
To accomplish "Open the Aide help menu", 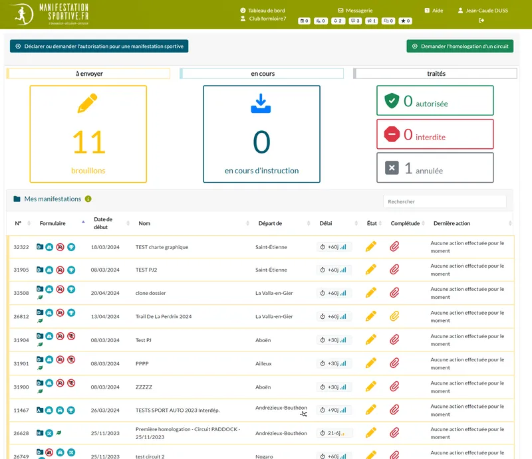I will pos(434,11).
